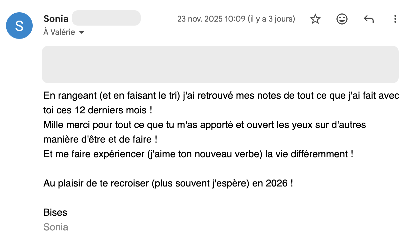Click the closing word "Bises"
The height and width of the screenshot is (238, 406).
pyautogui.click(x=55, y=212)
